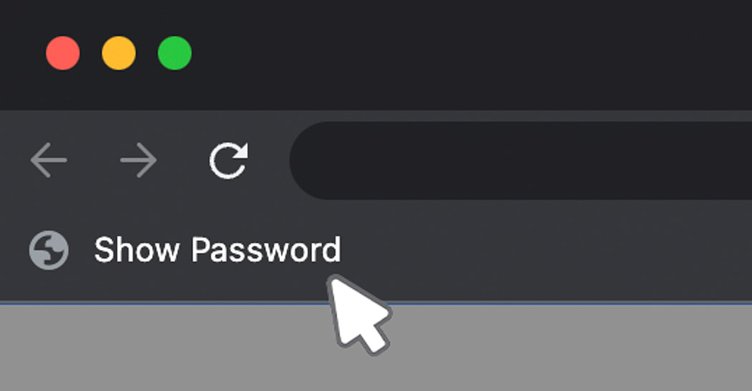Click the empty title bar right of green button

pyautogui.click(x=470, y=53)
